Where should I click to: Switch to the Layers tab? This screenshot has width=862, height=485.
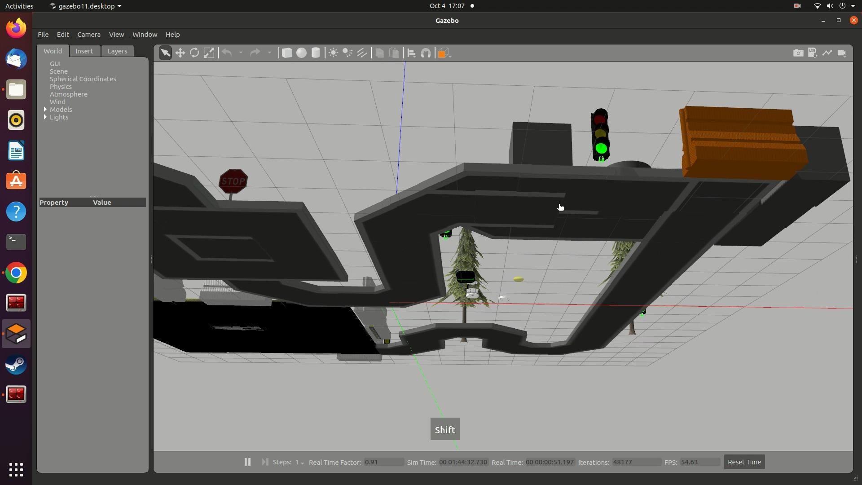click(117, 51)
